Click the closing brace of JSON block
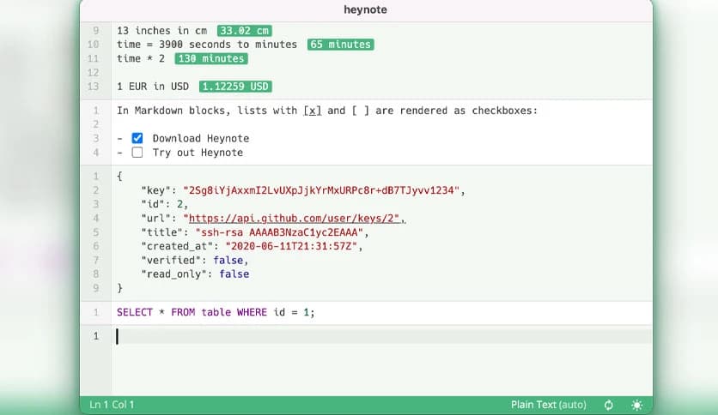This screenshot has height=415, width=718. pos(119,288)
